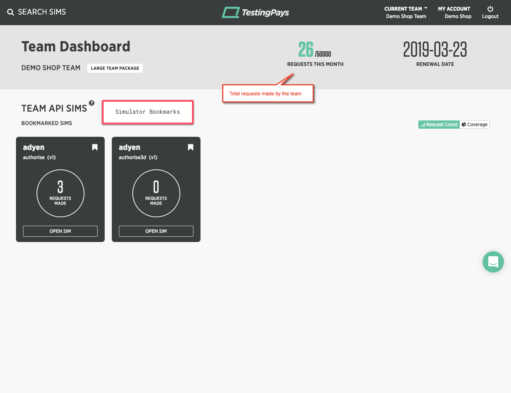Expand the CURRENT TEAM dropdown
The width and height of the screenshot is (511, 393).
coord(406,12)
